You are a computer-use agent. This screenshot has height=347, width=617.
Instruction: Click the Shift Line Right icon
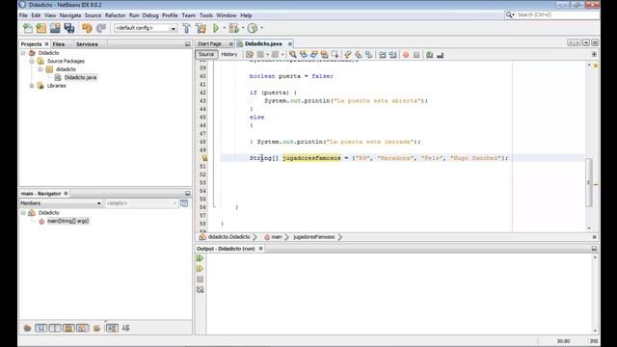(393, 55)
